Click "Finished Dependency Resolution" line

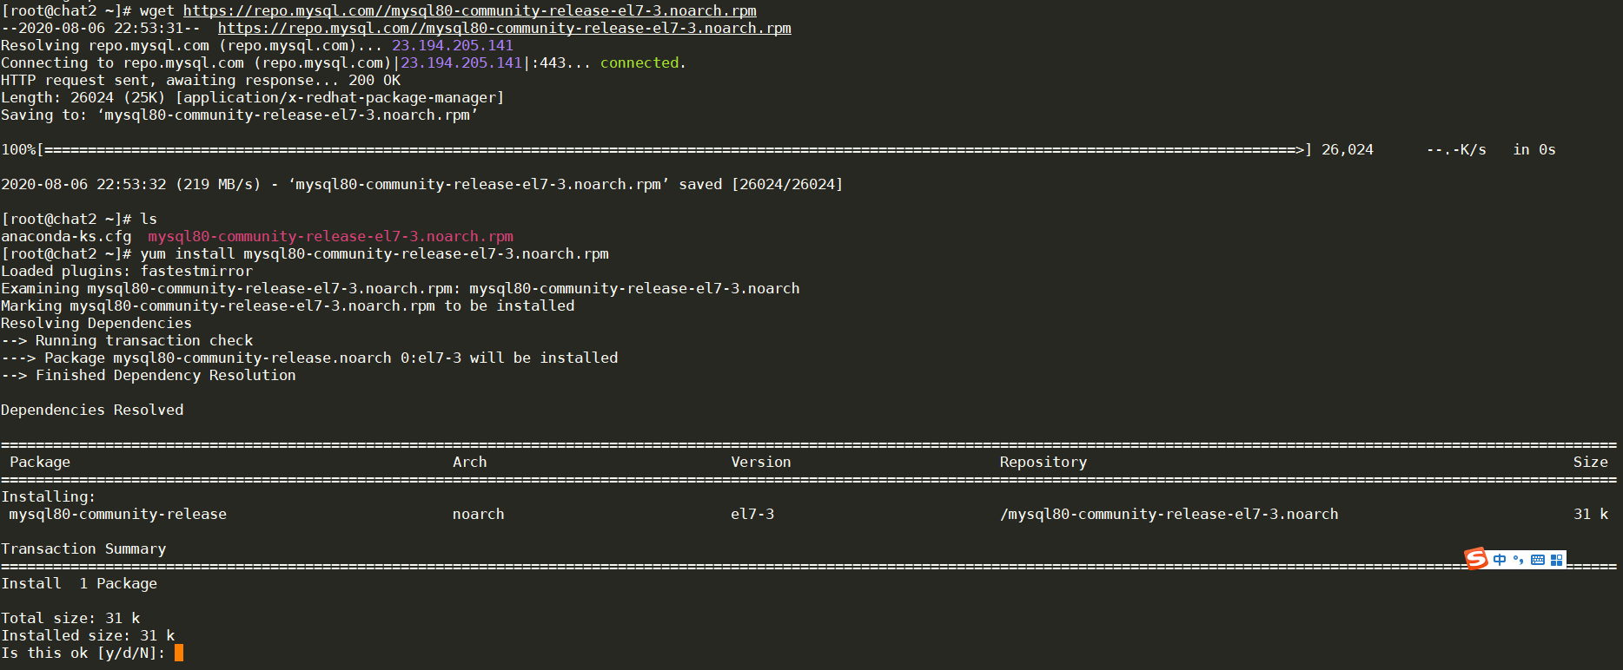tap(149, 375)
